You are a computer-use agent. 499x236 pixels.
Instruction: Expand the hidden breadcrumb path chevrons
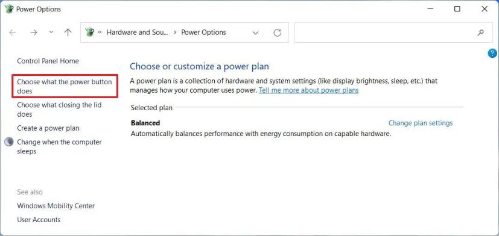coord(100,33)
